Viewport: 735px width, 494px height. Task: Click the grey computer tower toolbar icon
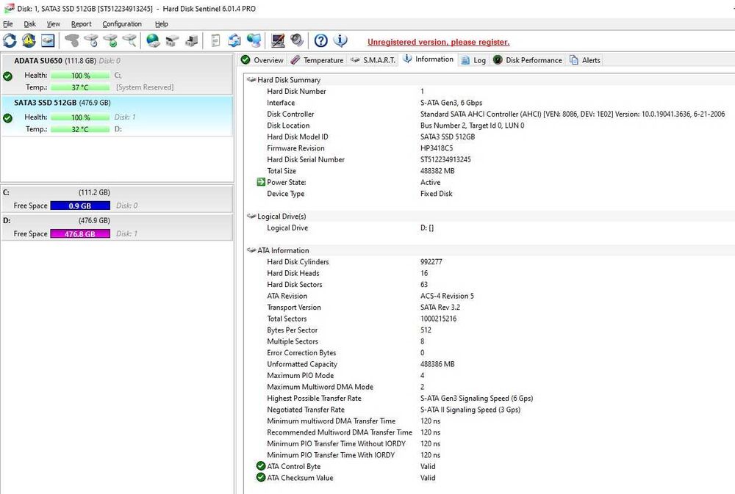pos(191,40)
